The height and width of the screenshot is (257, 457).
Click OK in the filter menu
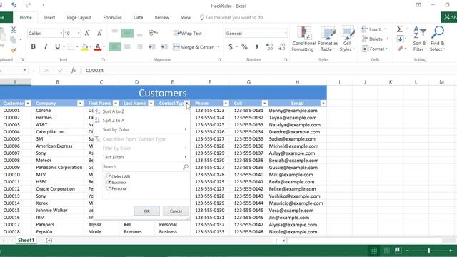click(x=146, y=211)
